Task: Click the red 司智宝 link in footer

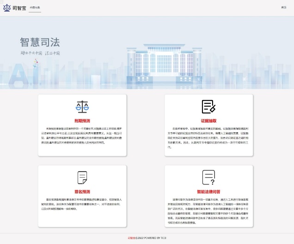Action: [x=131, y=238]
